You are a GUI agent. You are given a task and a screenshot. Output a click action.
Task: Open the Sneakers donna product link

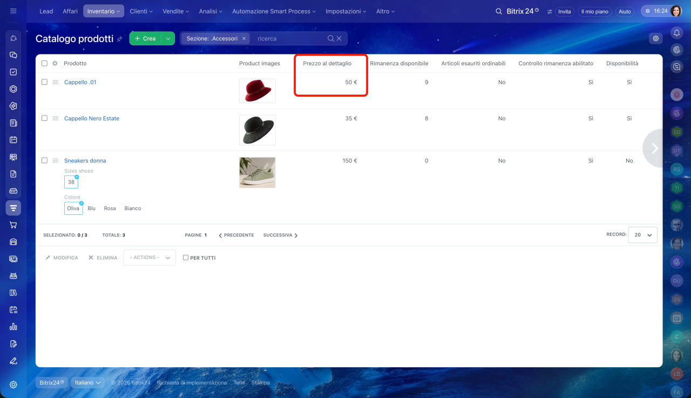click(85, 160)
